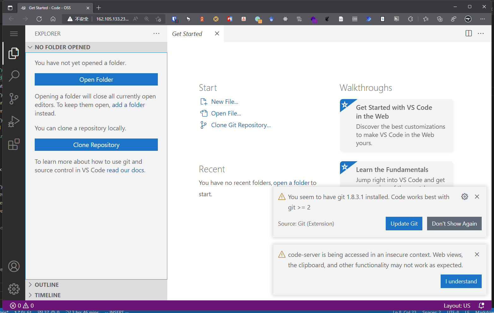Select the Get Started tab
Image resolution: width=494 pixels, height=313 pixels.
pos(187,33)
